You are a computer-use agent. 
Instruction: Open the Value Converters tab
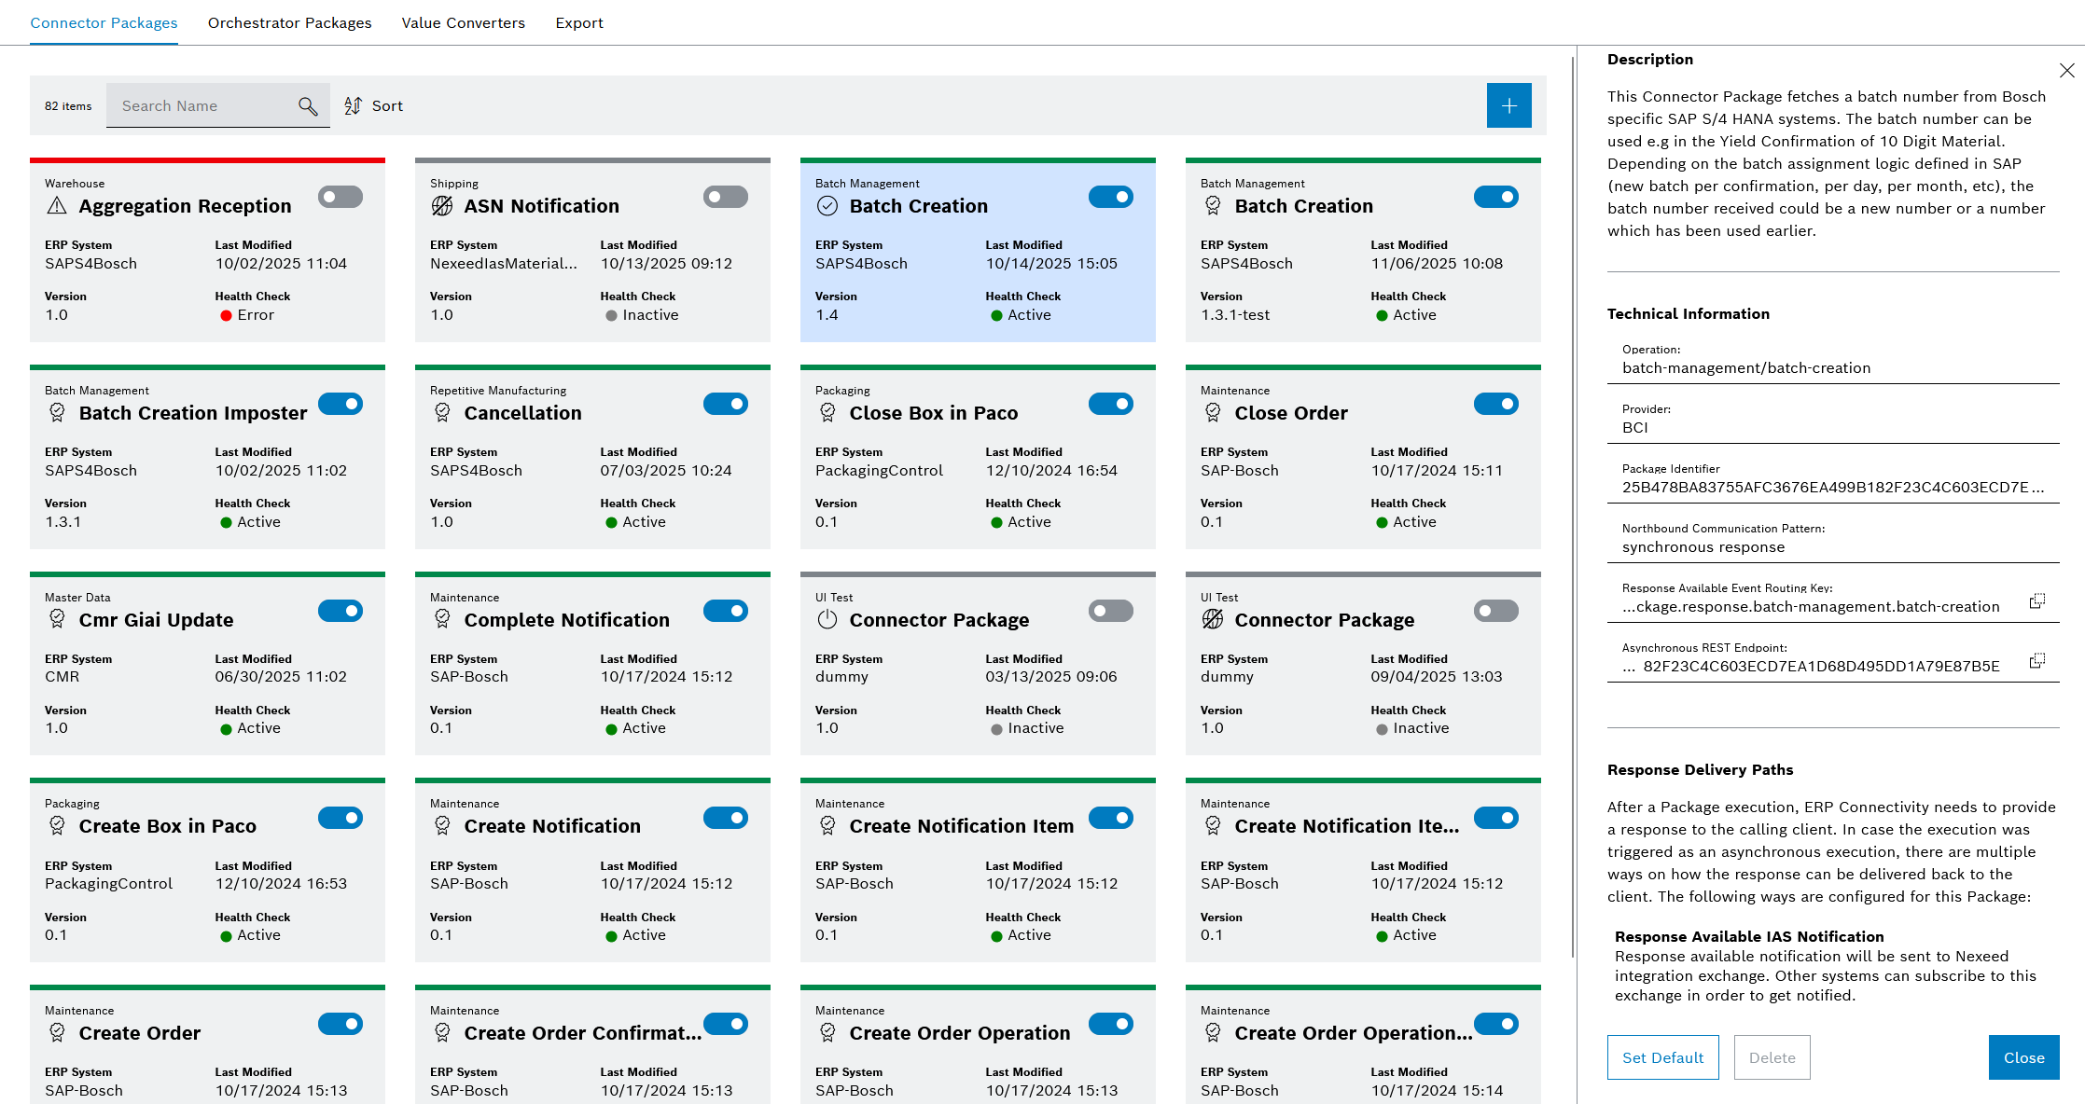(x=463, y=22)
